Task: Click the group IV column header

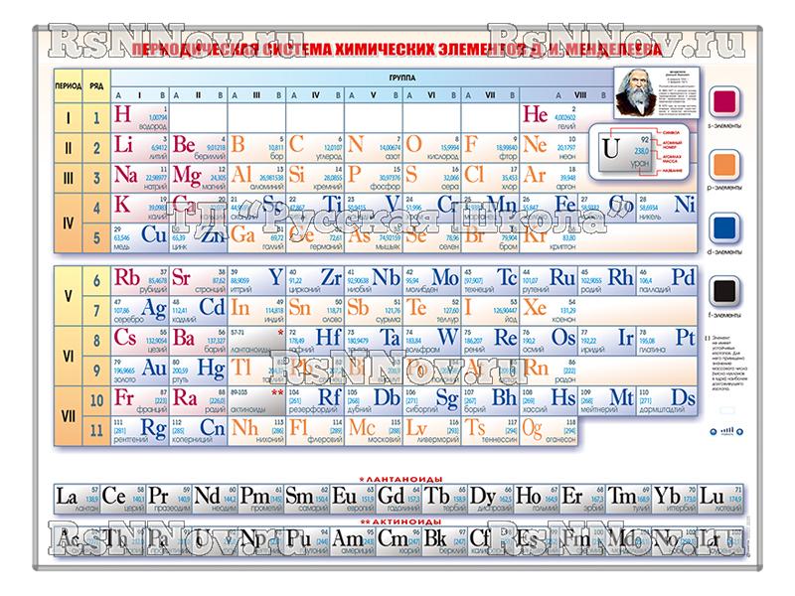Action: [x=315, y=94]
